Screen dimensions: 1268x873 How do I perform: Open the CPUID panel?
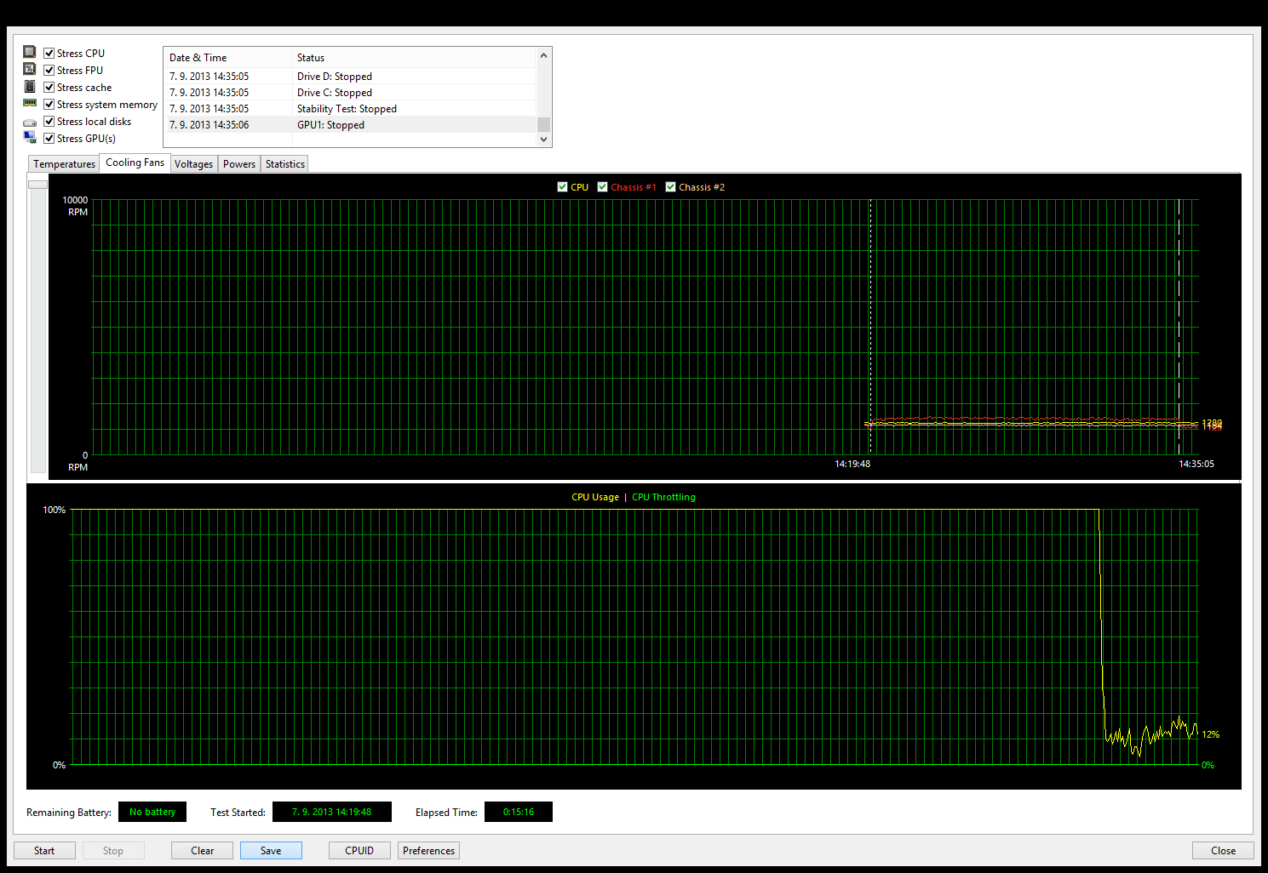click(x=359, y=851)
